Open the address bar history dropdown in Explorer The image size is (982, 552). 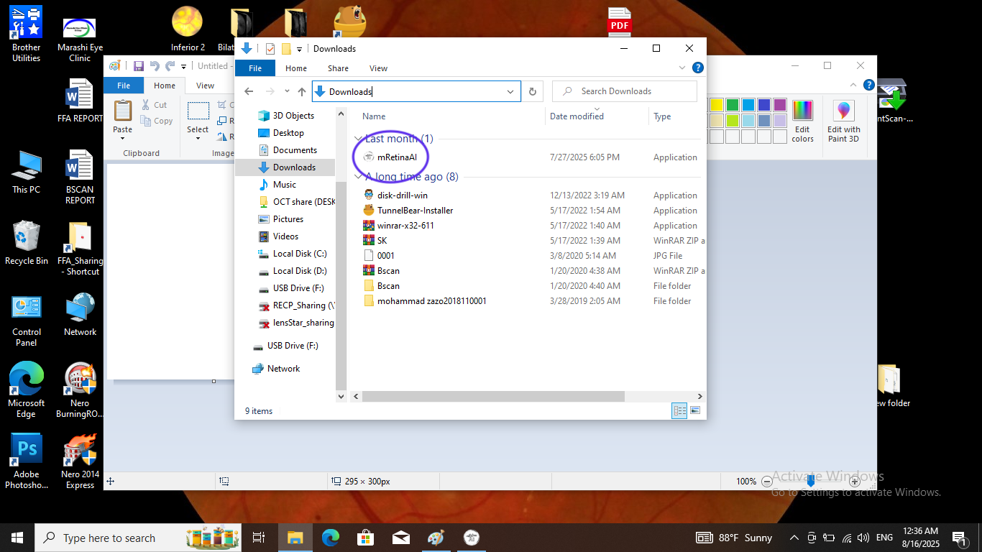pyautogui.click(x=510, y=91)
